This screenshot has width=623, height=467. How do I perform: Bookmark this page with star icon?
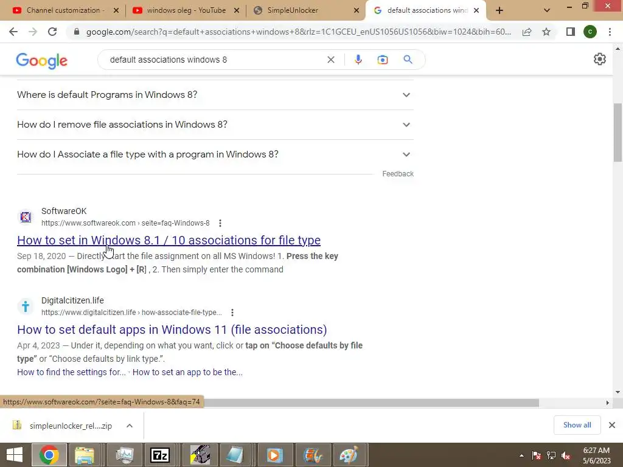[546, 32]
